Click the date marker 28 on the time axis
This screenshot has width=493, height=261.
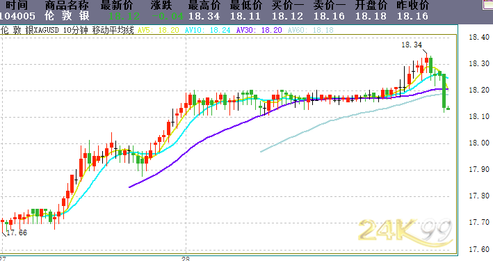[x=186, y=258]
